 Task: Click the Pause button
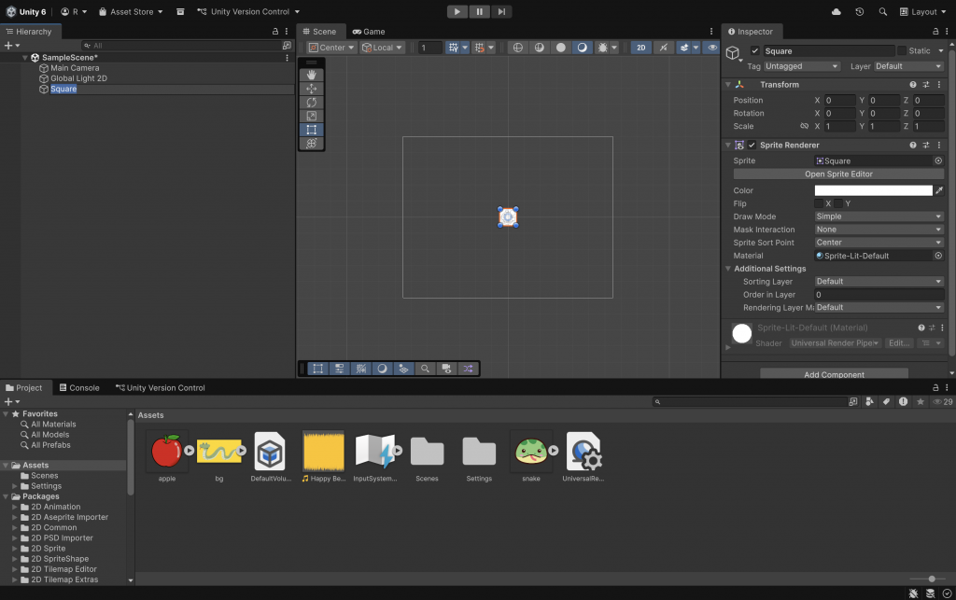pos(479,11)
